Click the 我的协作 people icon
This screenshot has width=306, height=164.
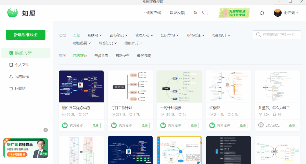[11, 77]
